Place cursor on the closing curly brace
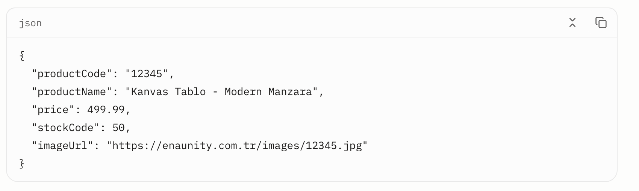The image size is (639, 191). (x=22, y=164)
